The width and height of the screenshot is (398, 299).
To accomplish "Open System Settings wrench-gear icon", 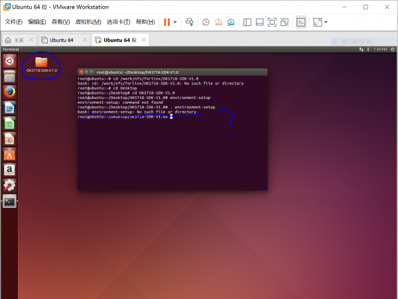I will point(9,185).
